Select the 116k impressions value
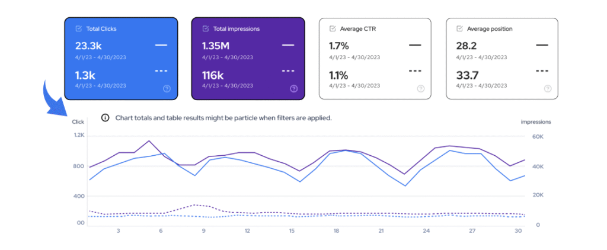The height and width of the screenshot is (250, 607). [x=213, y=75]
